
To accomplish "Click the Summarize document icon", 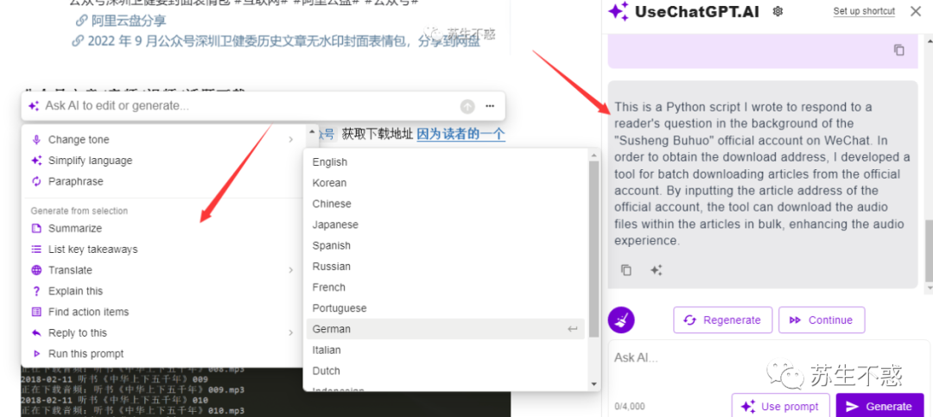I will tap(36, 229).
